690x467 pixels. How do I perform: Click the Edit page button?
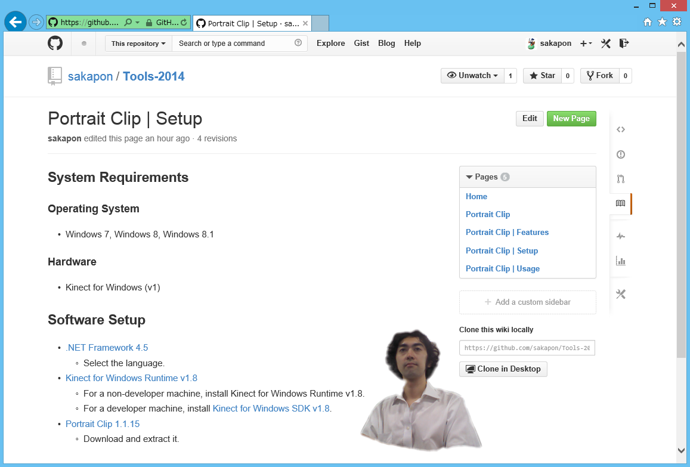coord(530,119)
